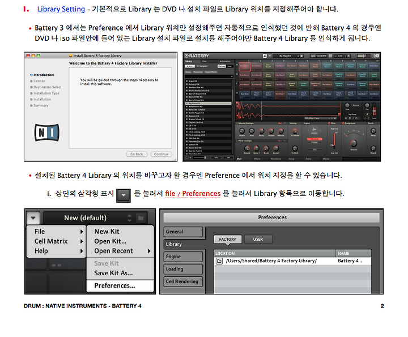
Task: Click the Edit button below kit list
Action: click(x=228, y=157)
